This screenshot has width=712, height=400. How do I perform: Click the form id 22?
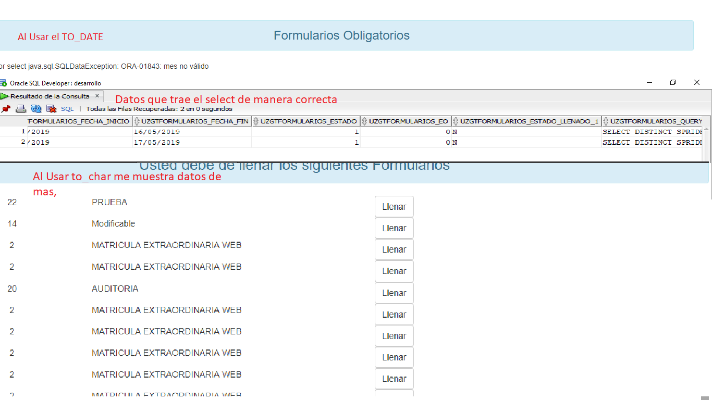(12, 202)
